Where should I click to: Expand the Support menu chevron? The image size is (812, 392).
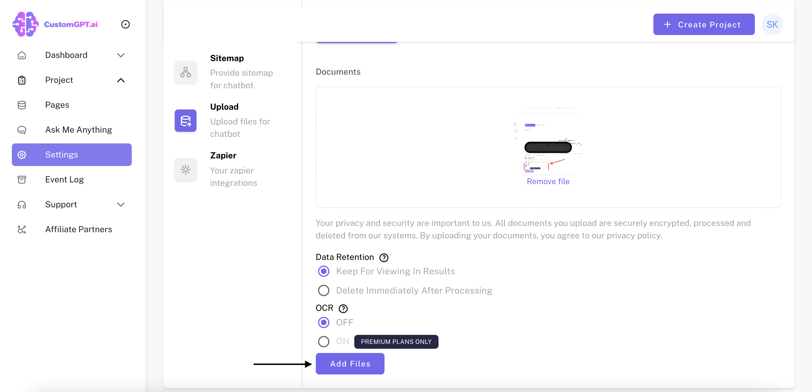click(121, 205)
